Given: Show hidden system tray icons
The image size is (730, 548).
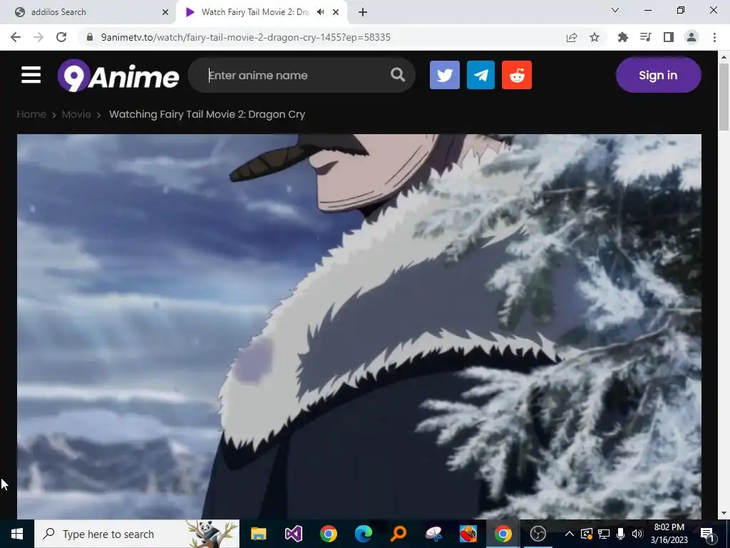Looking at the screenshot, I should click(x=570, y=534).
